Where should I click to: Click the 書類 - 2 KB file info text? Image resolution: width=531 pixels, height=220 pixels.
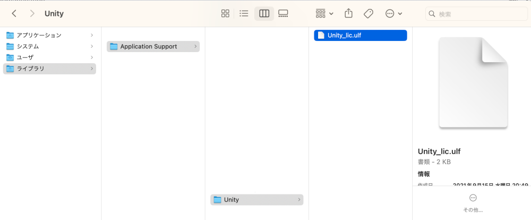coord(434,162)
